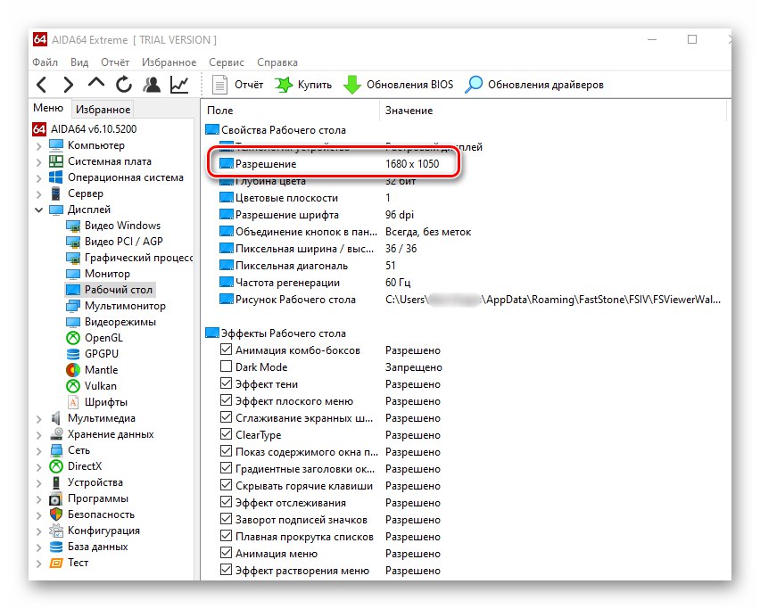Open the Сервис menu
The width and height of the screenshot is (760, 609).
pos(227,62)
